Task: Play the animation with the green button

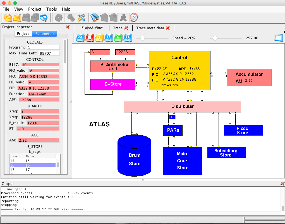Action: point(118,38)
